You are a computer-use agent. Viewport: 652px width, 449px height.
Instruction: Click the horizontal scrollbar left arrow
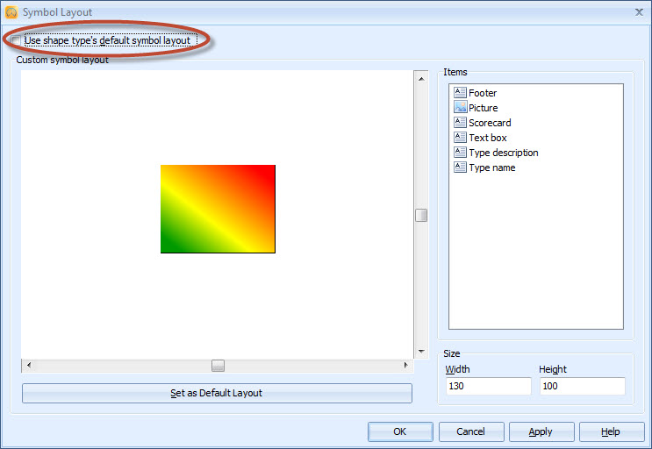point(29,365)
